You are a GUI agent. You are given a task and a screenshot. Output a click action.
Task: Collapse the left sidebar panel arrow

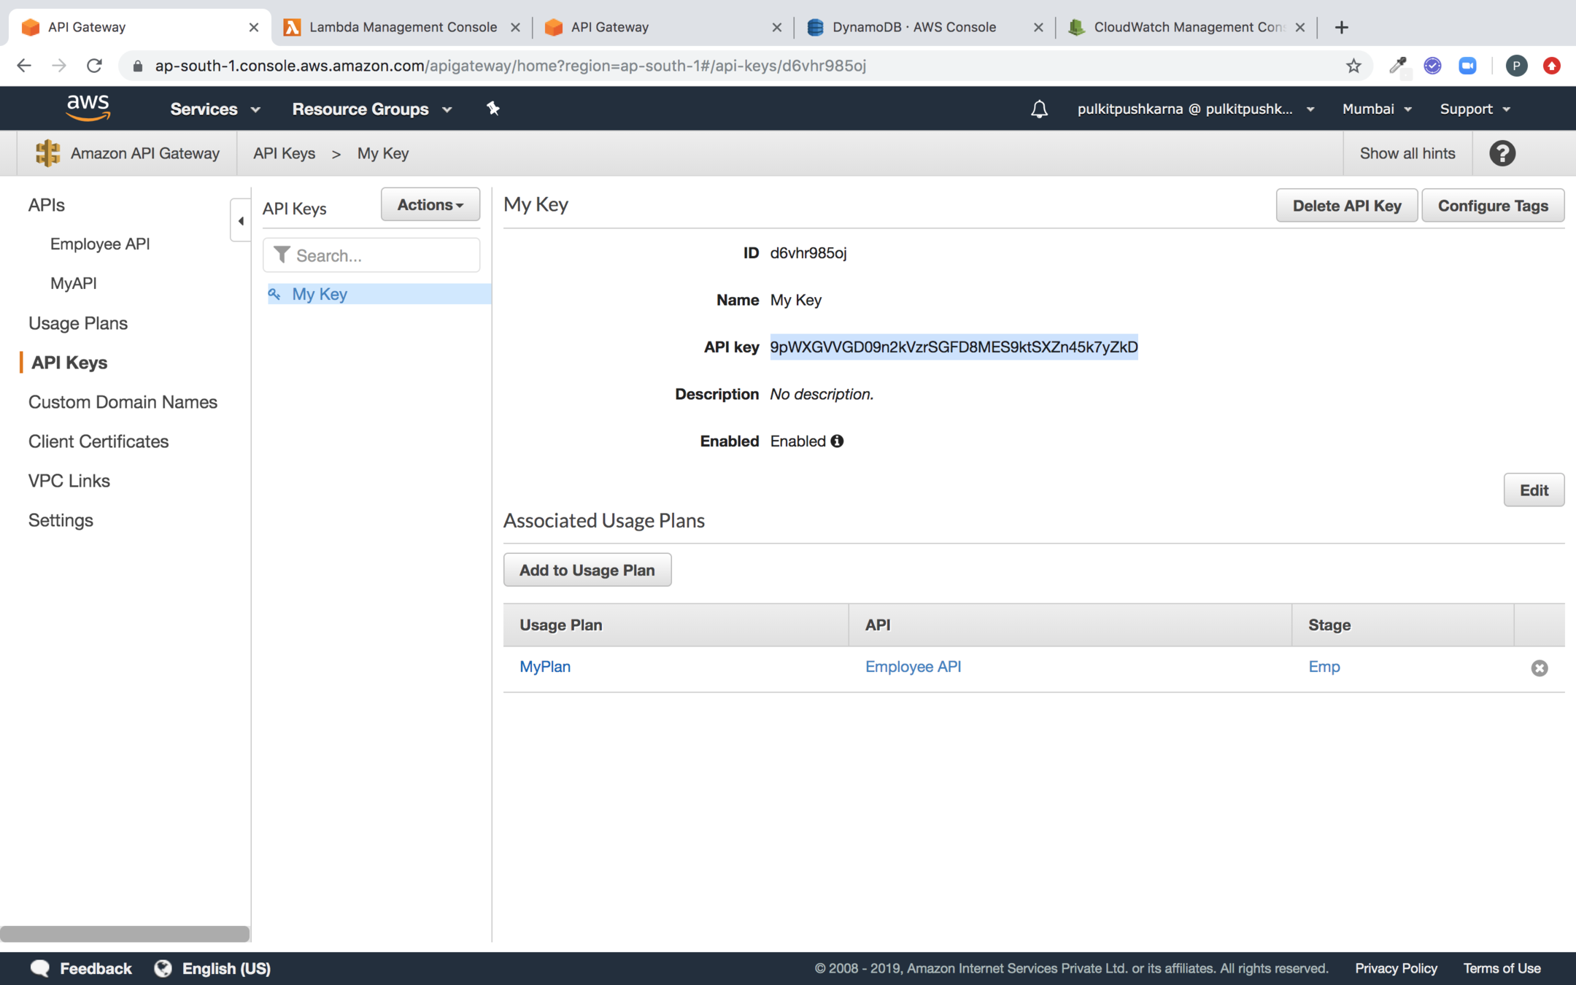240,220
